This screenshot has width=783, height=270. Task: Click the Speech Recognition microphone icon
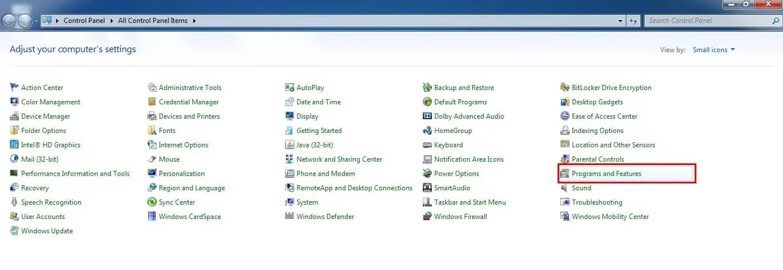[x=14, y=202]
